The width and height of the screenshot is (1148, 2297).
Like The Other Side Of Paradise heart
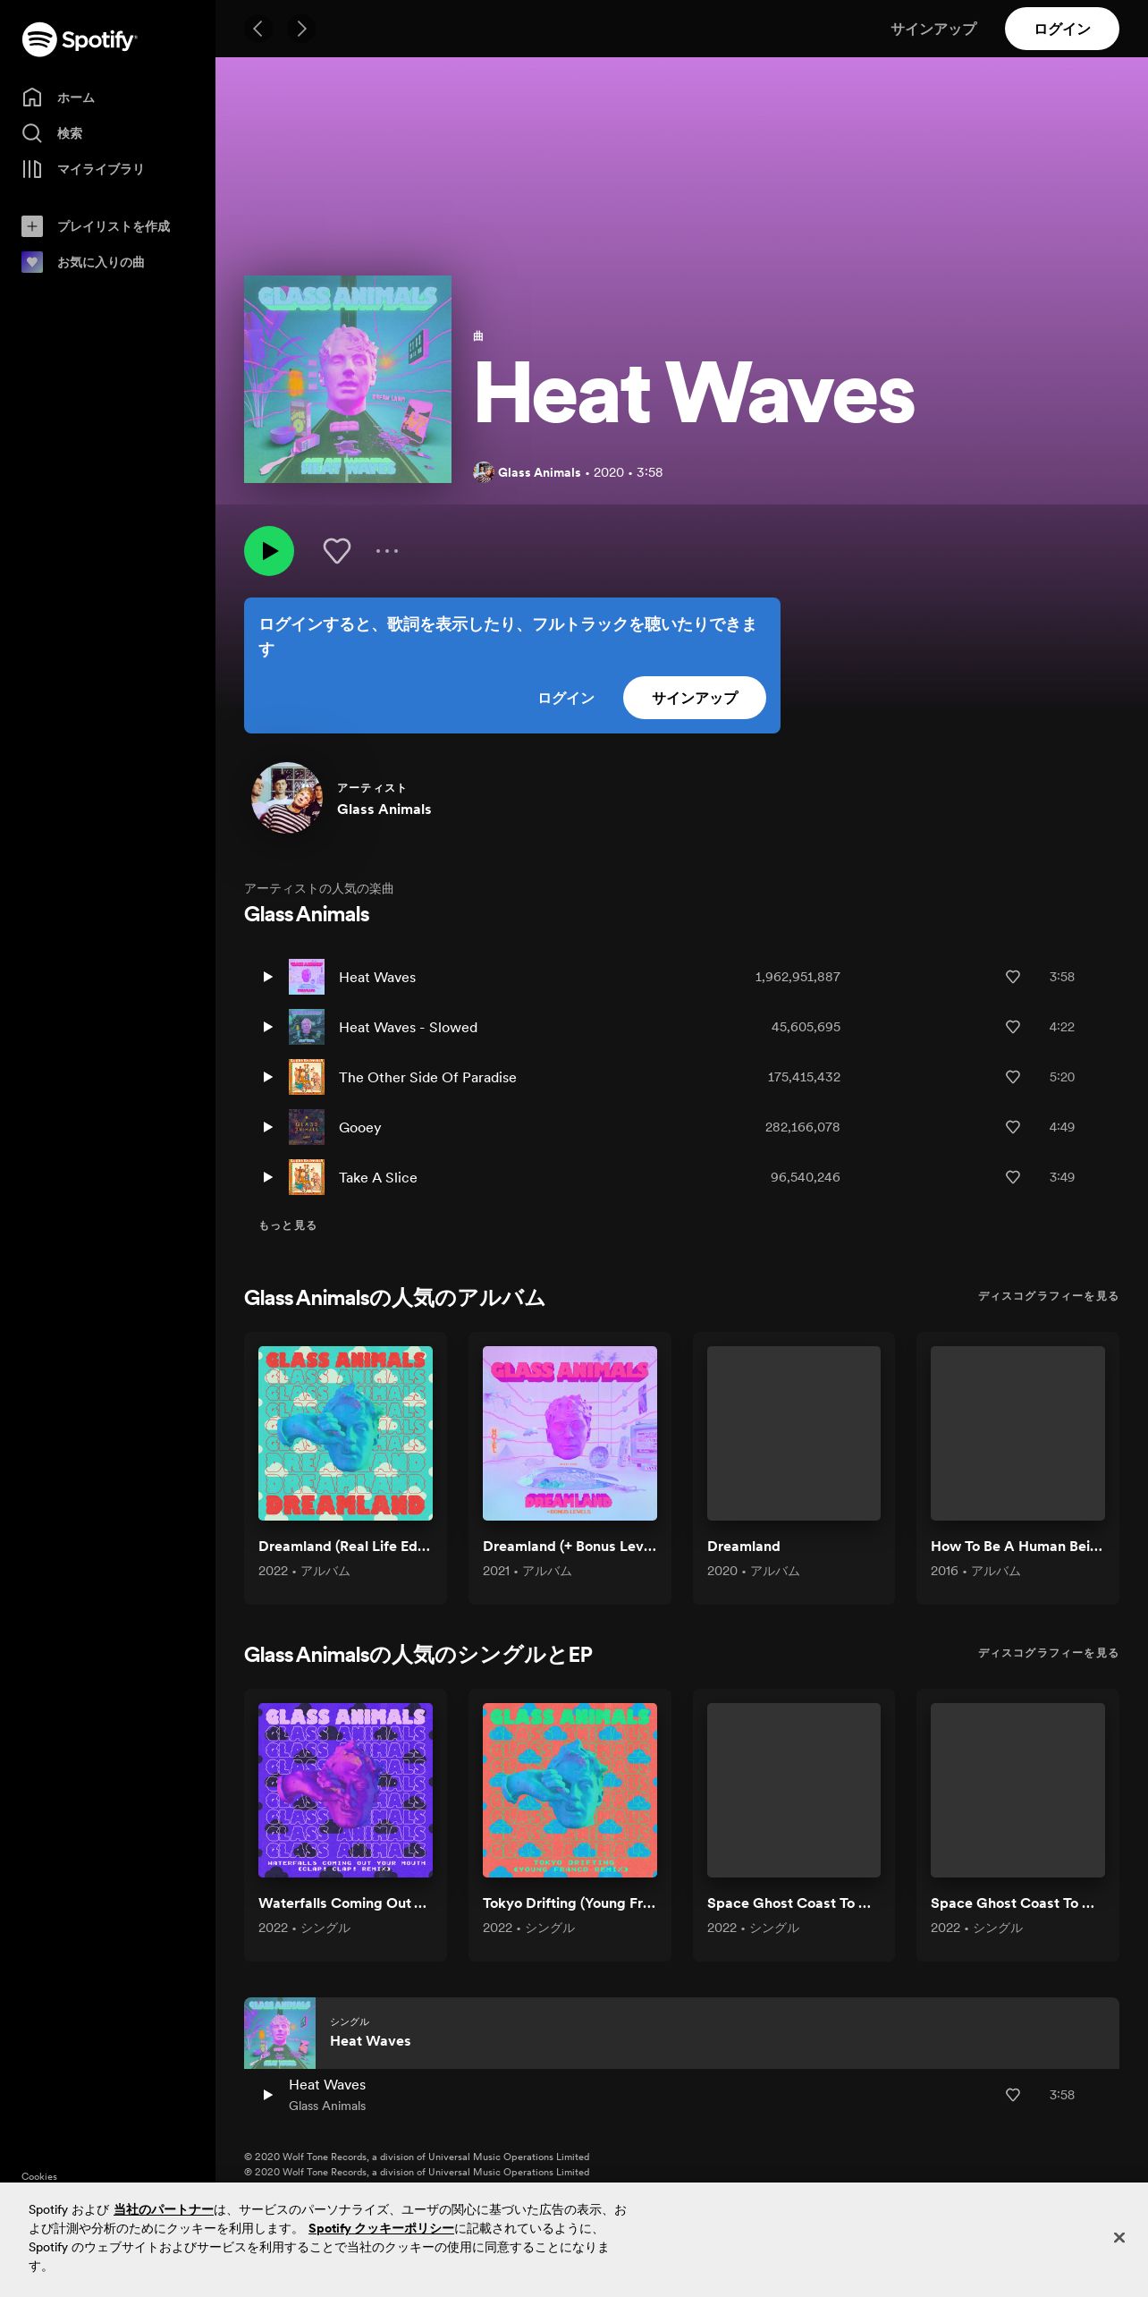tap(1013, 1077)
